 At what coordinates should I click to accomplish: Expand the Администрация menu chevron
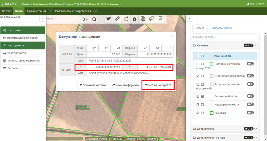point(50,11)
